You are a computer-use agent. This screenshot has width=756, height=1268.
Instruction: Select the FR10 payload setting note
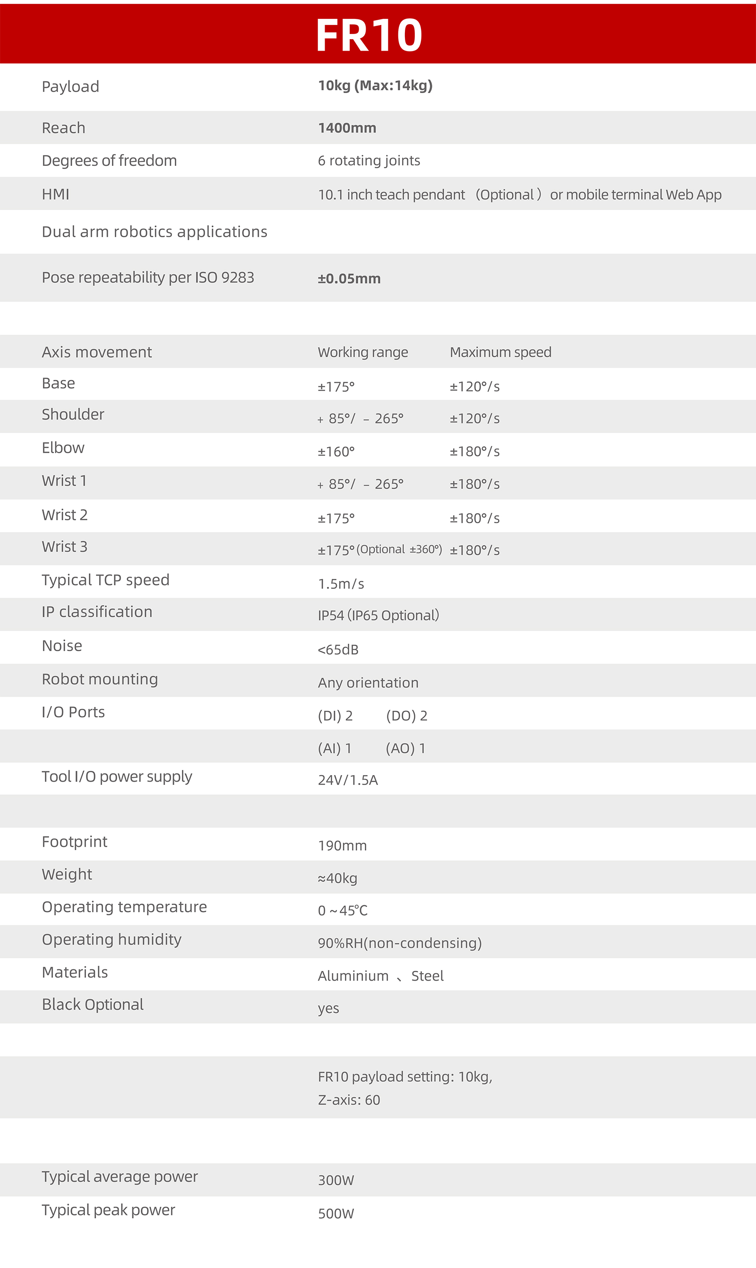pos(405,1088)
